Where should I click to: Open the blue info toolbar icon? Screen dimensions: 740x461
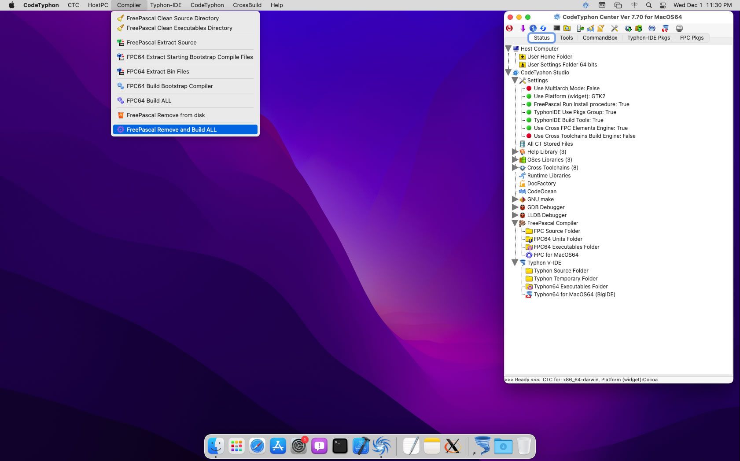[533, 28]
